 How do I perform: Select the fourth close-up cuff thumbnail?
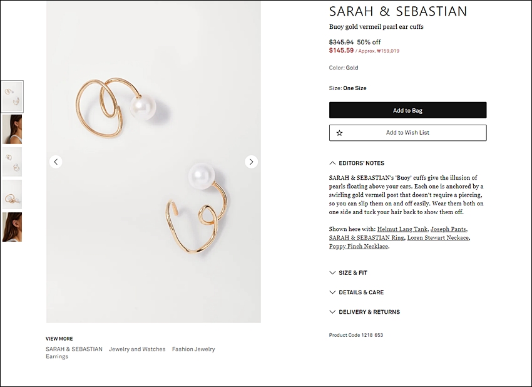click(13, 194)
